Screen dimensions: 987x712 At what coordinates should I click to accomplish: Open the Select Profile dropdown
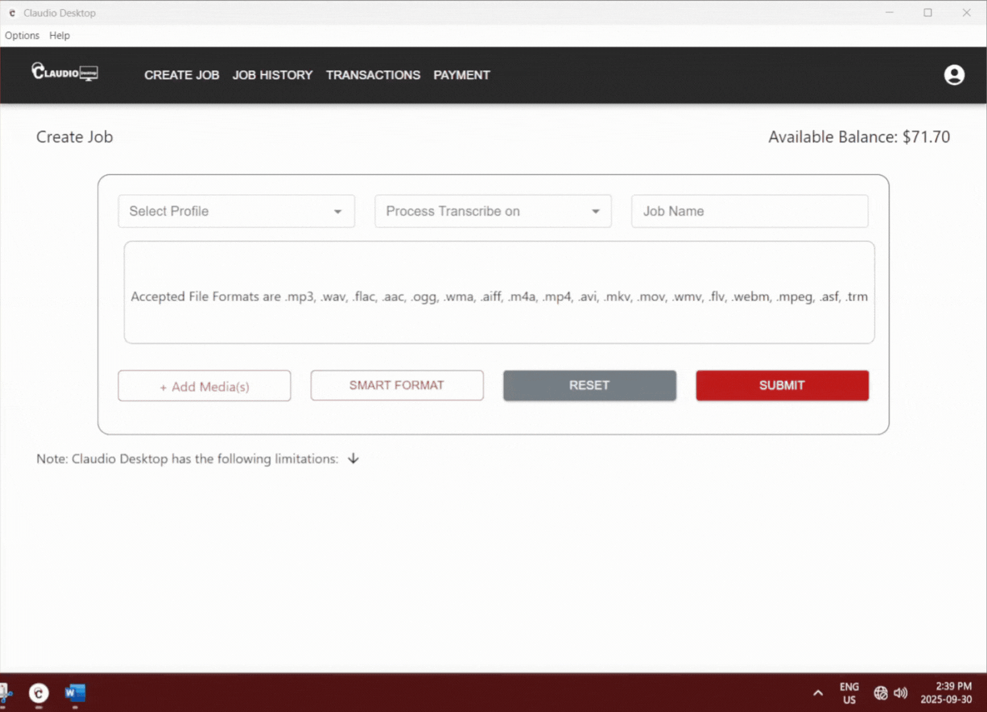[x=236, y=211]
